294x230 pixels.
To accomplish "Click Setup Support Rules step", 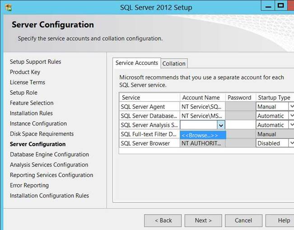I will tap(35, 62).
